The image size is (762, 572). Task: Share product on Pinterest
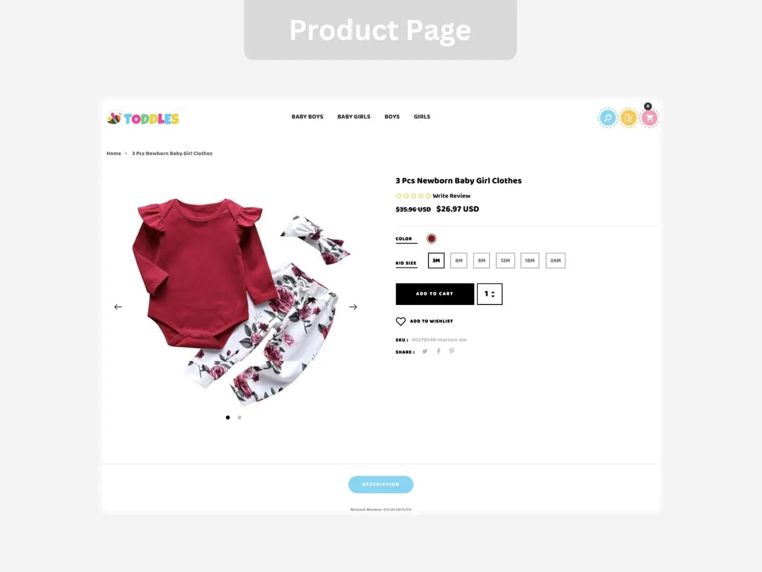point(451,351)
